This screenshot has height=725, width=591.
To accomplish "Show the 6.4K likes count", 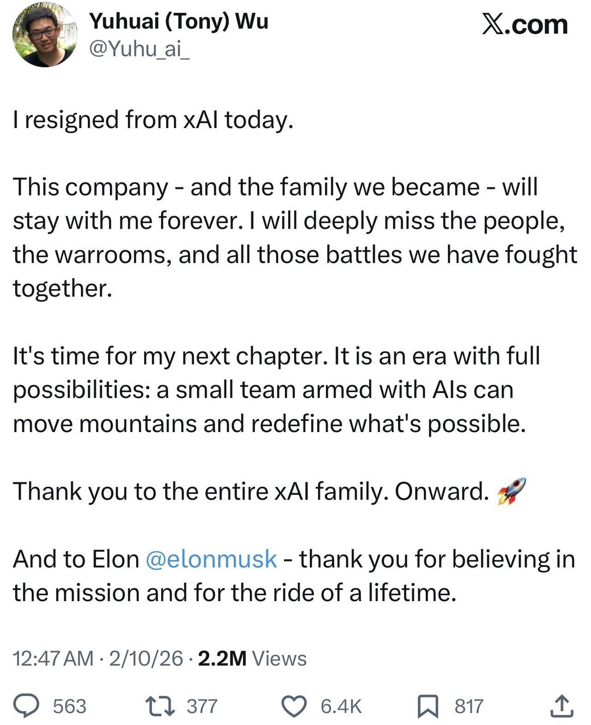I will coord(341,706).
